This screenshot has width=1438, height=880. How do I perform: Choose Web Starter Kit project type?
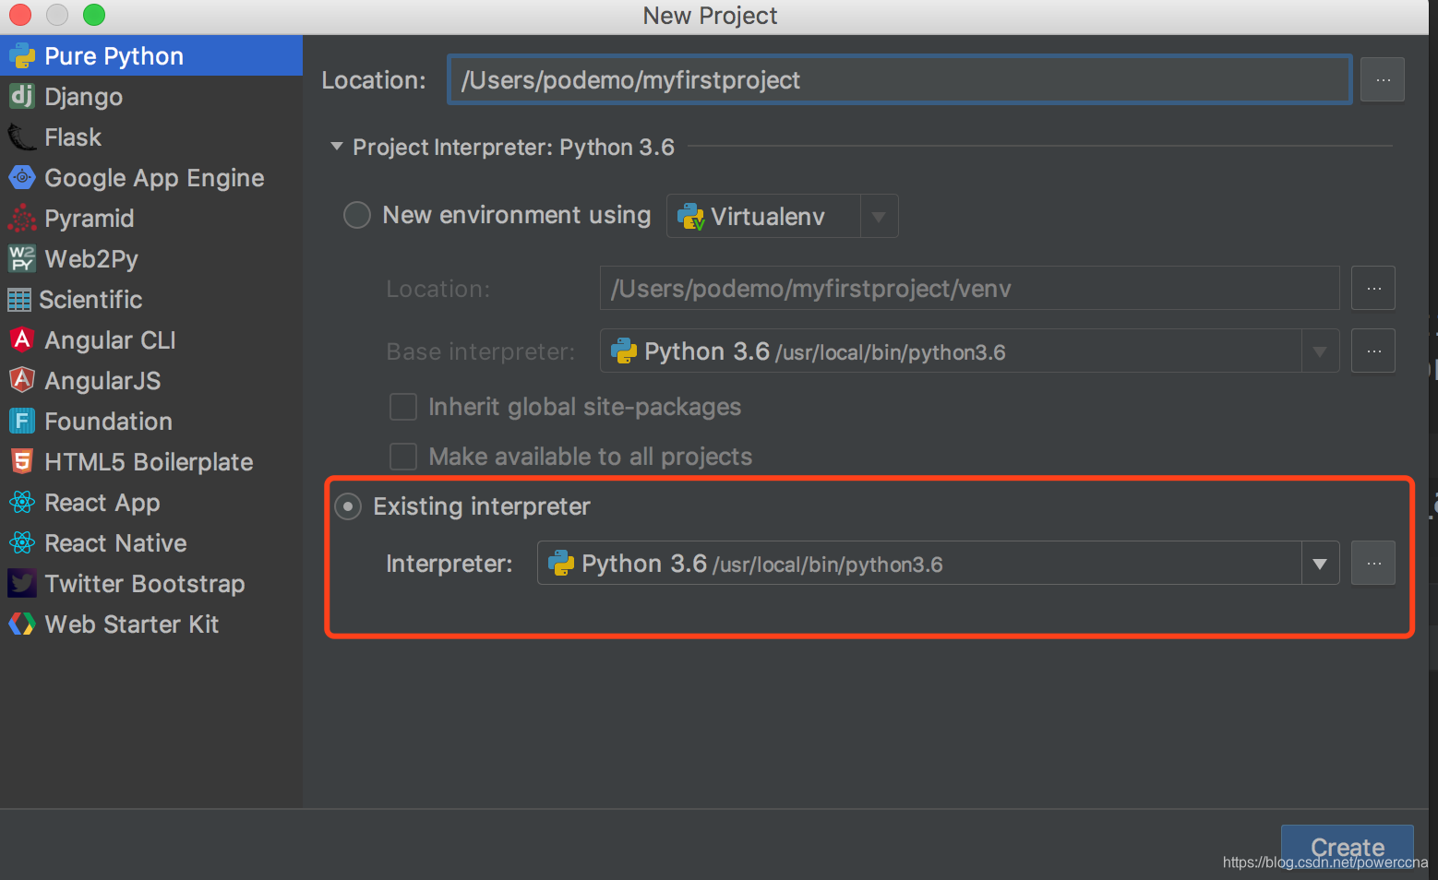[x=151, y=624]
